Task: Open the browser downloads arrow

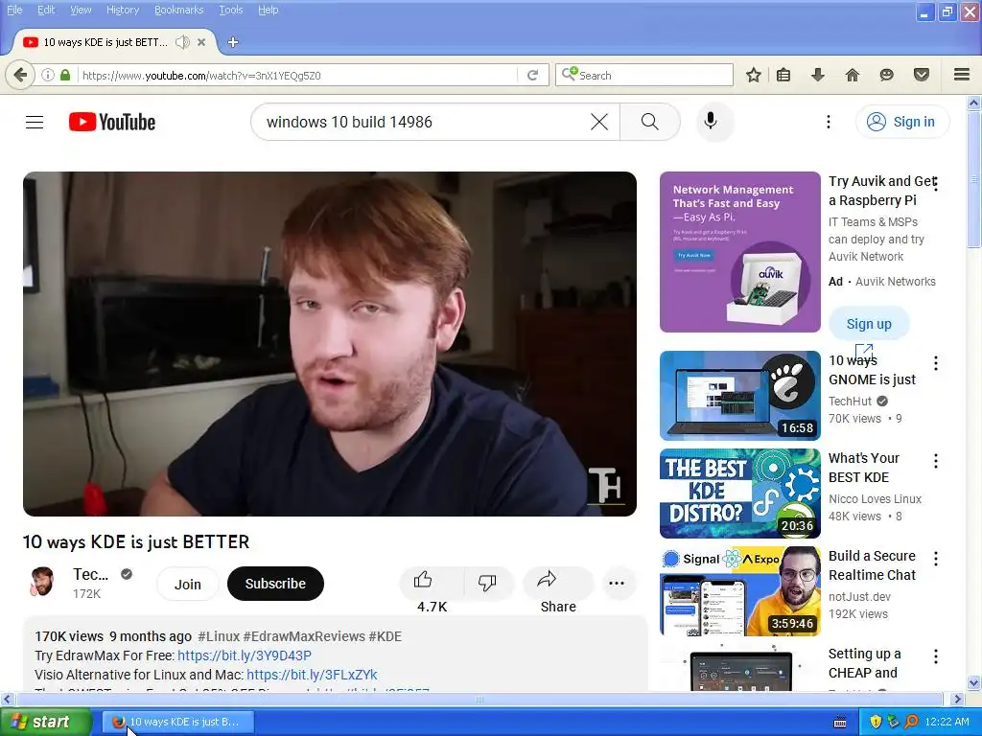Action: coord(817,75)
